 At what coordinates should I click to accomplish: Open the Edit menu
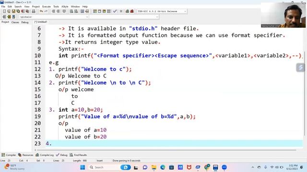[x=10, y=6]
